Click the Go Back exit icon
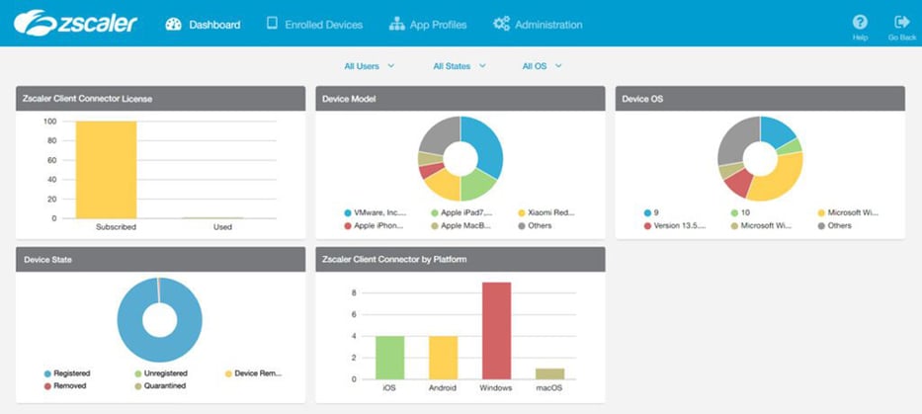Viewport: 922px width, 414px height. [x=901, y=22]
